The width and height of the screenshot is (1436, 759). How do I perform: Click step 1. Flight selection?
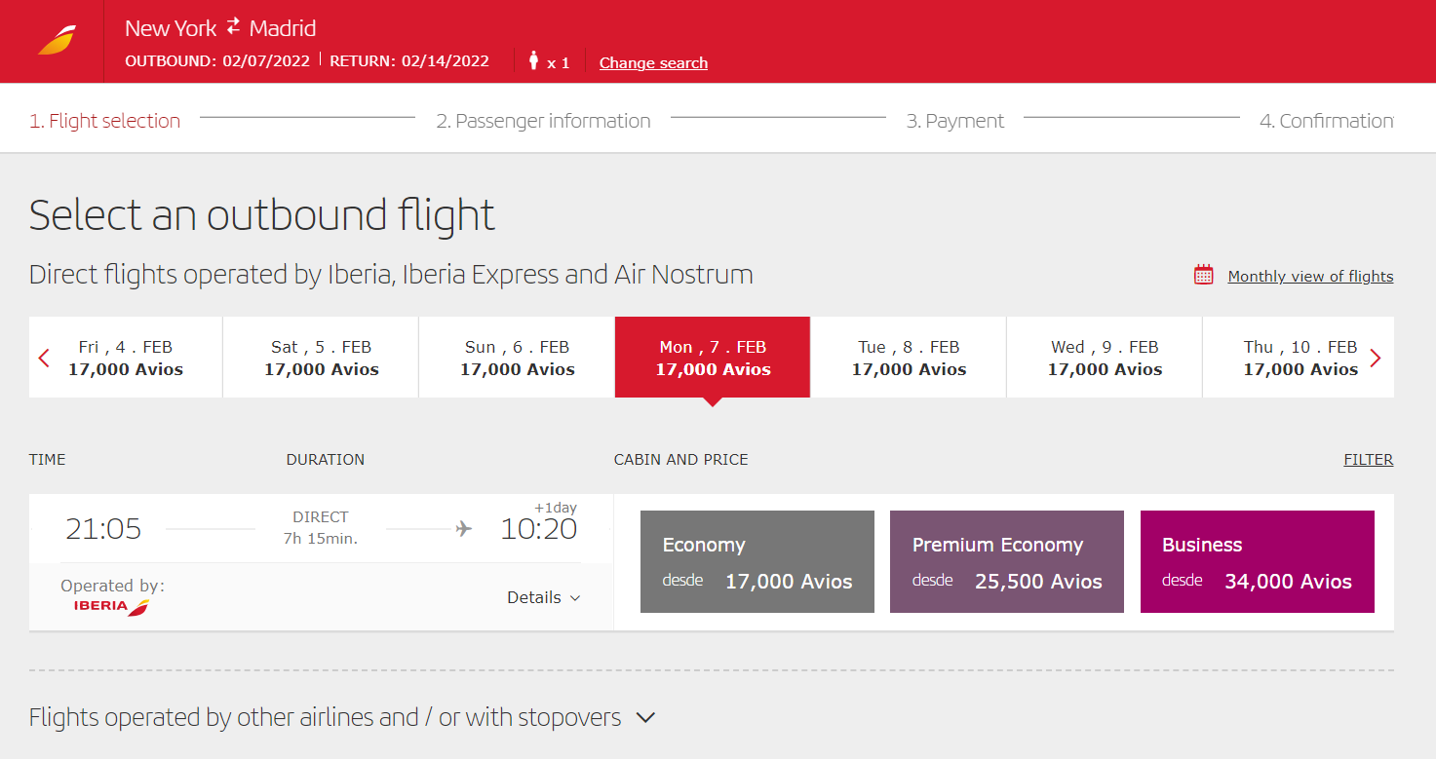(104, 121)
